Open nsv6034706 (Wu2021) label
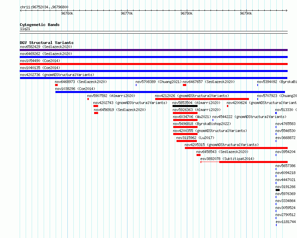The height and width of the screenshot is (238, 297). click(192, 117)
